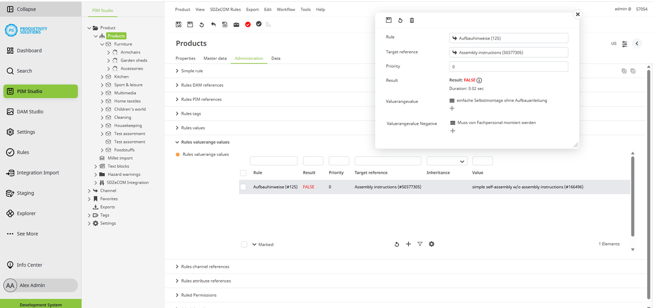Click the filter icon below the rules table
The height and width of the screenshot is (308, 653).
pyautogui.click(x=420, y=244)
